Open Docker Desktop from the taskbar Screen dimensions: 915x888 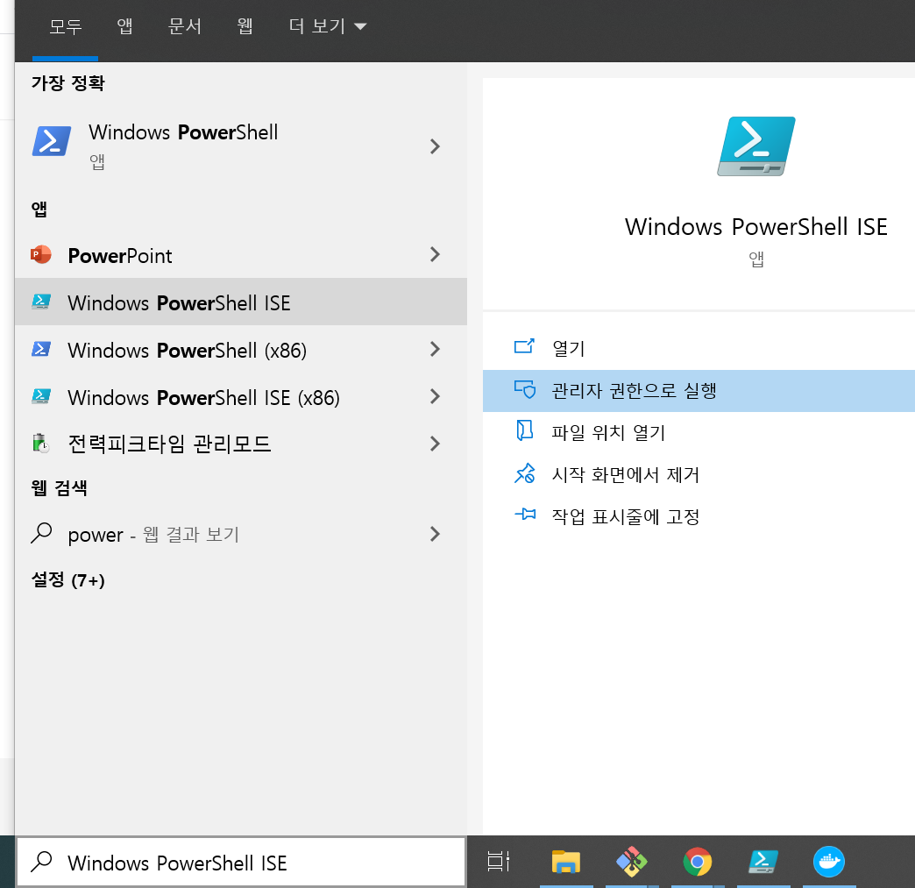[828, 862]
